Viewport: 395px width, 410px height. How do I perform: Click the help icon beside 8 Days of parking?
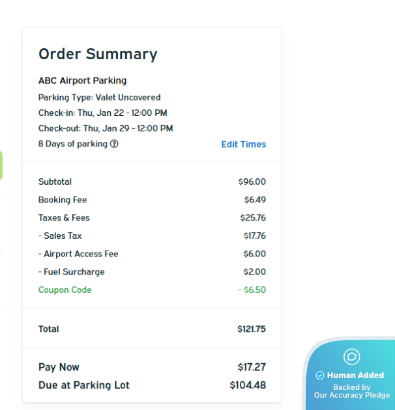point(114,144)
